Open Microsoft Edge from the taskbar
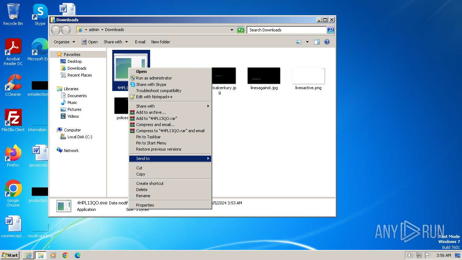 click(77, 255)
